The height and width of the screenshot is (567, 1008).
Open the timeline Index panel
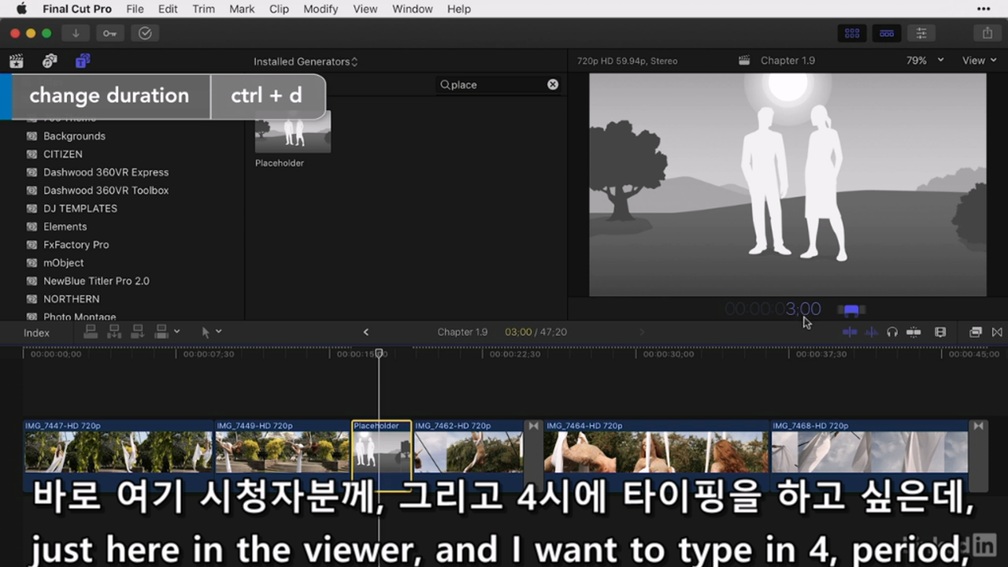pyautogui.click(x=36, y=333)
